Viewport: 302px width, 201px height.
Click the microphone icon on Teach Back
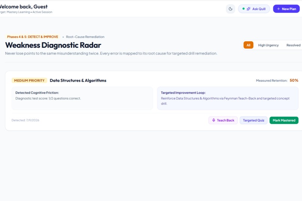pos(214,120)
